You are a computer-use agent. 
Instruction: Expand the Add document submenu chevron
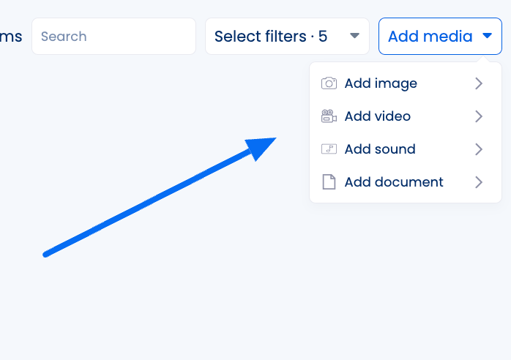pos(478,182)
